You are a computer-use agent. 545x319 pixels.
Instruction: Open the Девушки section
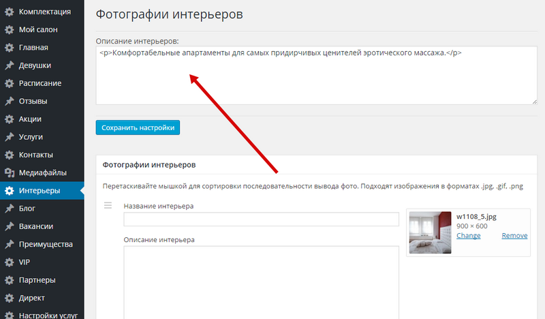click(42, 65)
